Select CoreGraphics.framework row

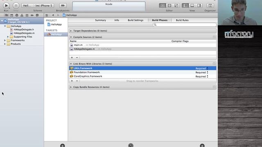(x=143, y=76)
